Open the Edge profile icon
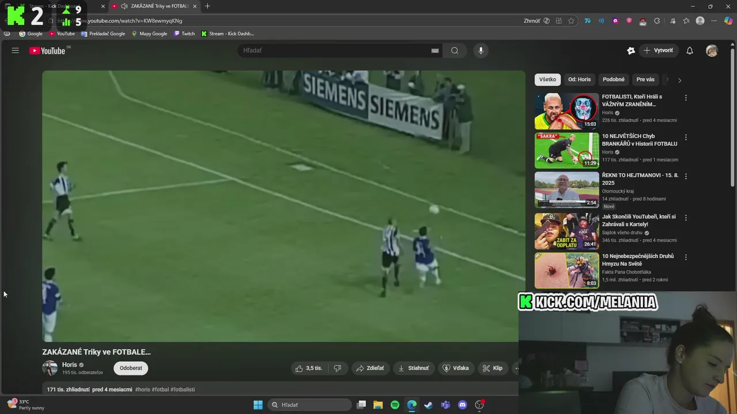Viewport: 737px width, 414px height. tap(700, 21)
